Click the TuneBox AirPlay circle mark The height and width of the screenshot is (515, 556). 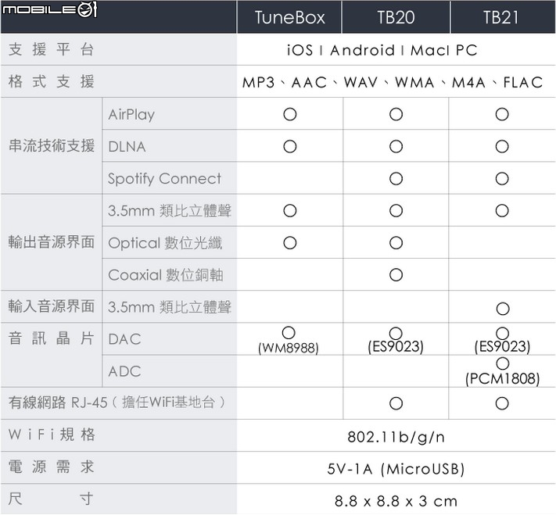(x=289, y=114)
